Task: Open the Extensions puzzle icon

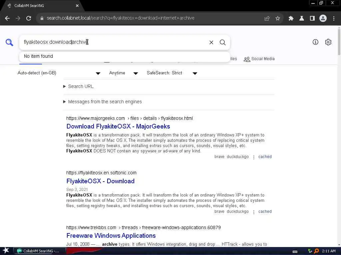Action: click(291, 19)
